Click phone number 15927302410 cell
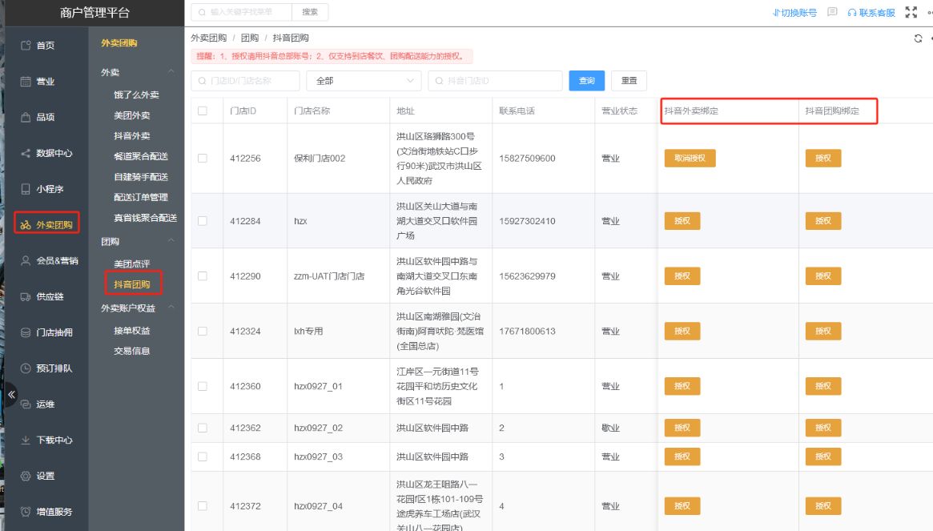Screen dimensions: 933x531 coord(527,221)
